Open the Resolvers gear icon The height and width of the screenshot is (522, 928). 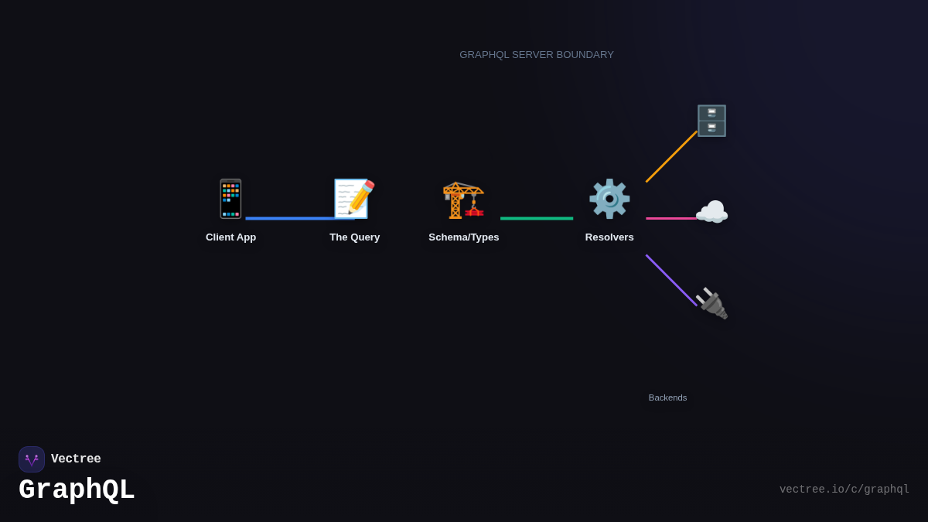(x=609, y=199)
